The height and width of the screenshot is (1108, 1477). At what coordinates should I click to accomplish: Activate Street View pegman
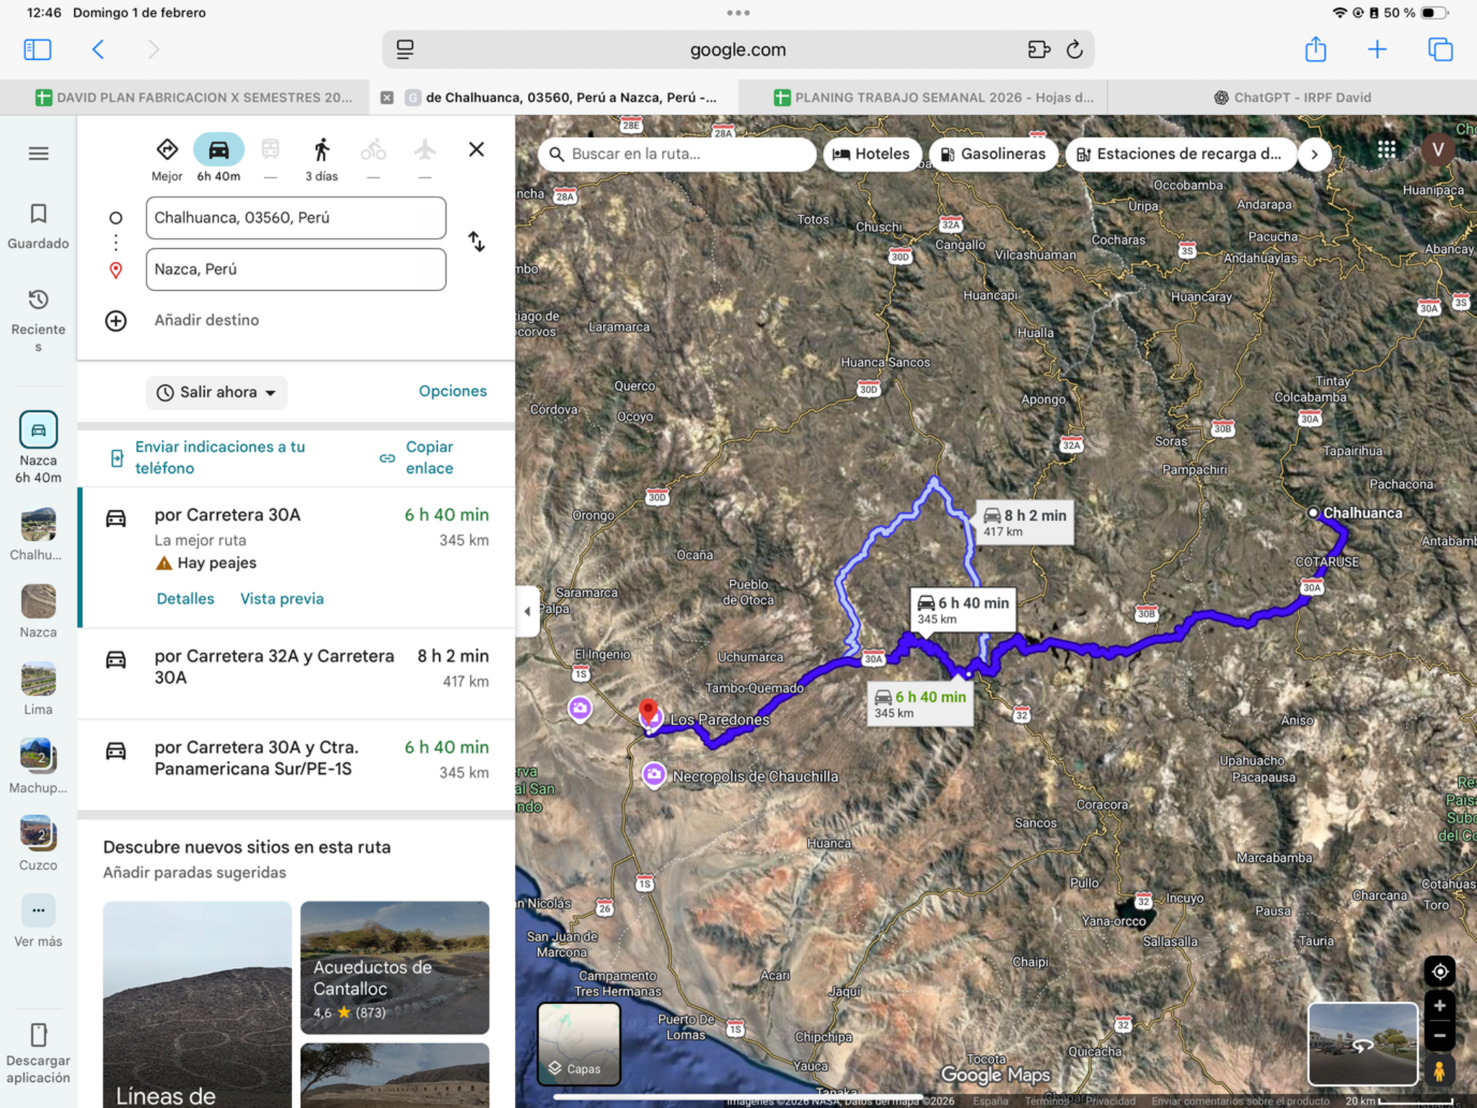[x=1439, y=1070]
